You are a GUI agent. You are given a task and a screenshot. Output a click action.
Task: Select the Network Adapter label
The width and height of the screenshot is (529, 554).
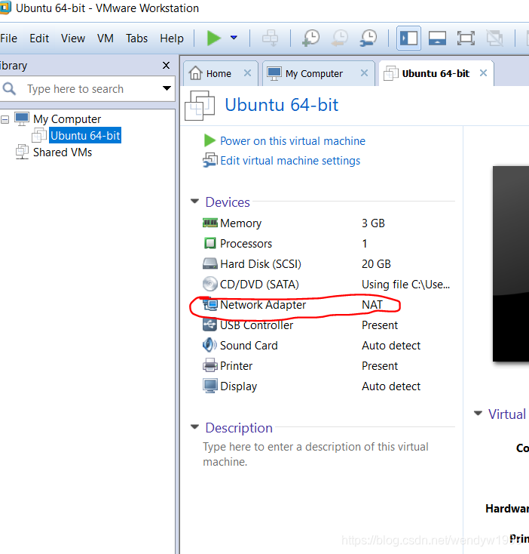(x=263, y=305)
